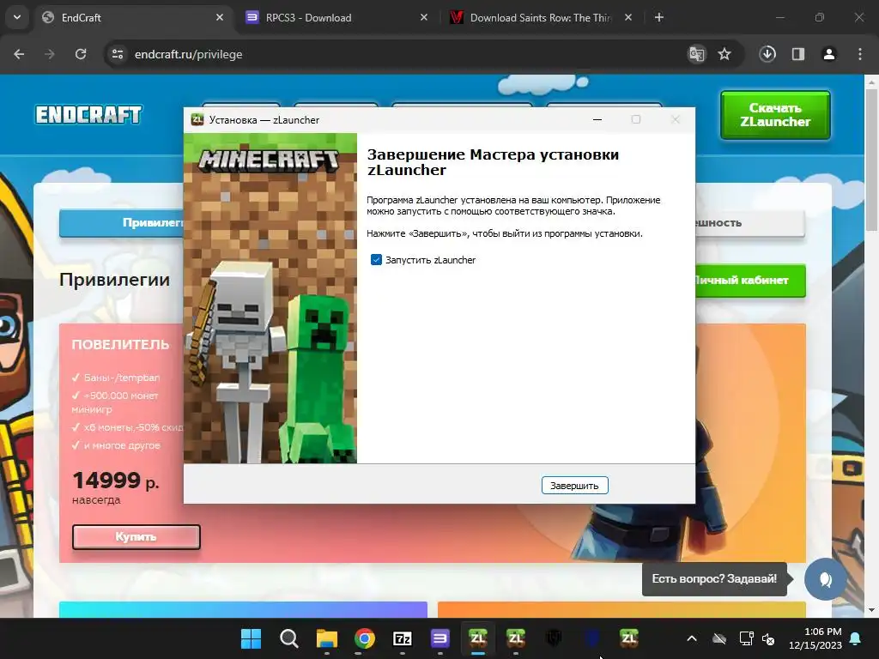The height and width of the screenshot is (659, 879).
Task: Uncheck the Запустить zLauncher checkbox
Action: point(376,259)
